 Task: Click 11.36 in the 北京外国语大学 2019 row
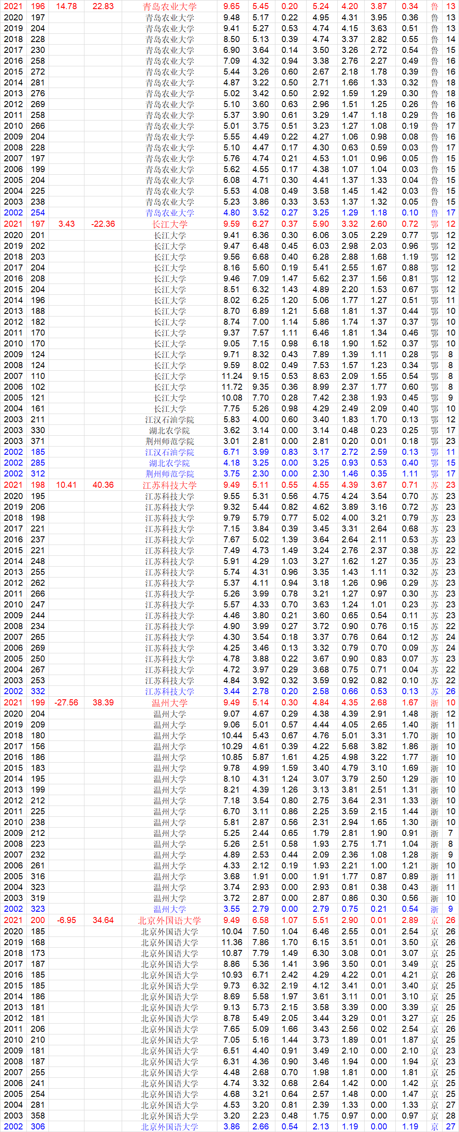pyautogui.click(x=232, y=942)
